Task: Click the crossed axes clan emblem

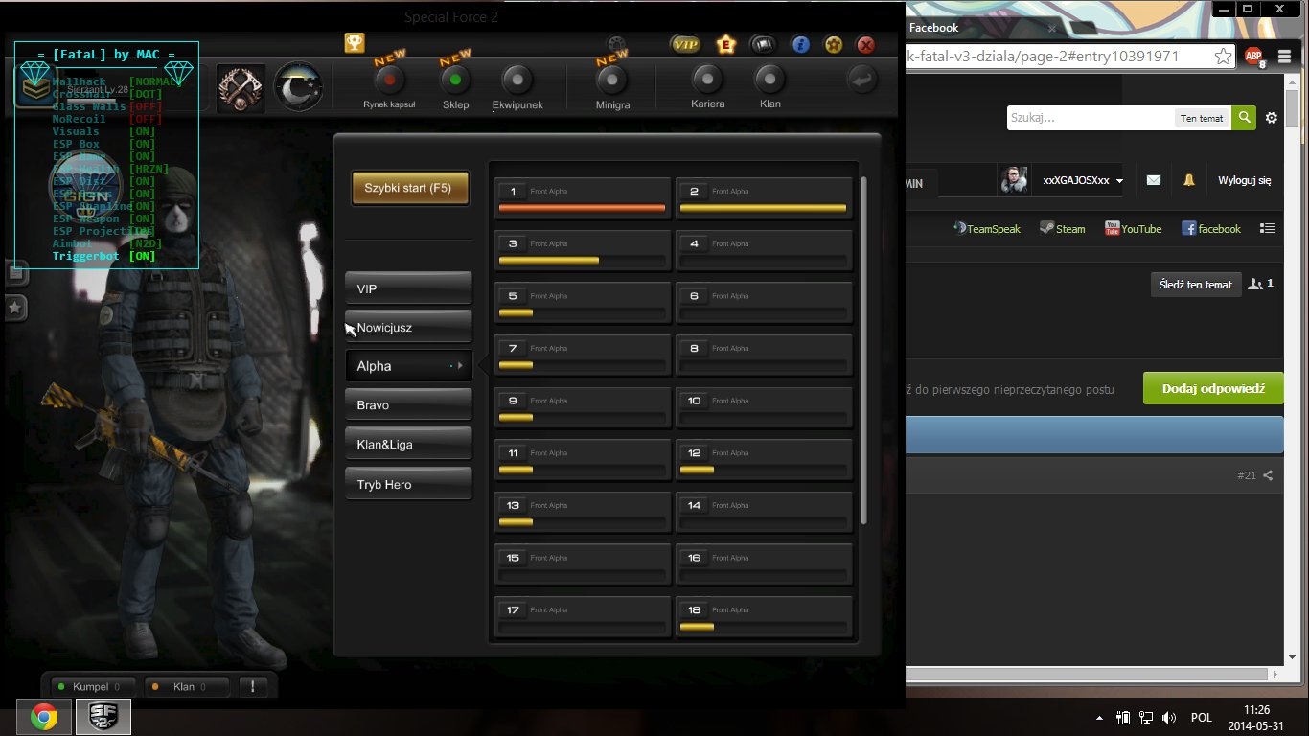Action: tap(241, 87)
